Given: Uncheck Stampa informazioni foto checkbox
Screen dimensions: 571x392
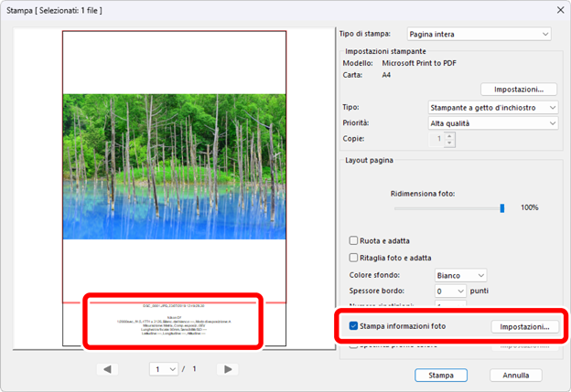Looking at the screenshot, I should click(353, 325).
